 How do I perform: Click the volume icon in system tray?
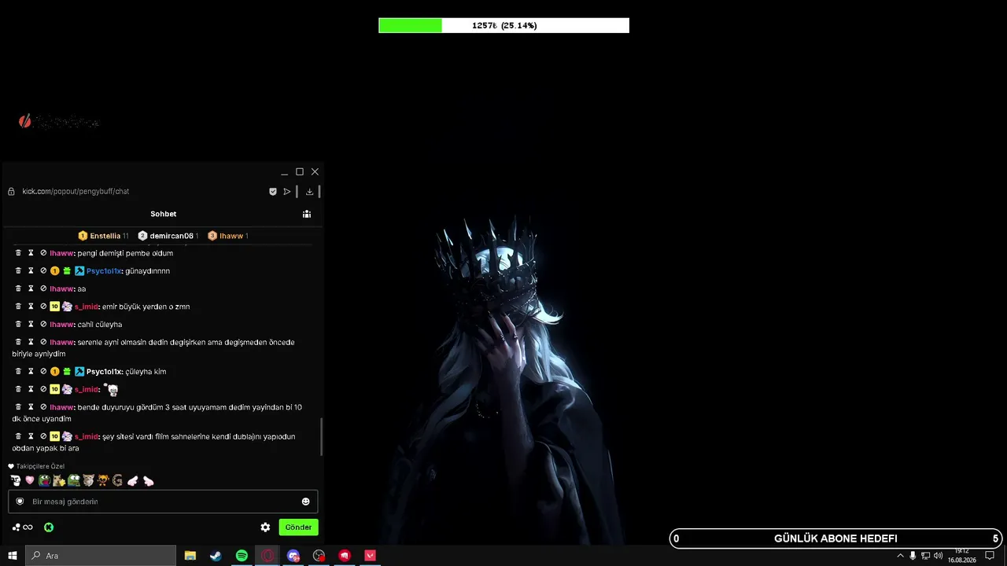point(938,556)
